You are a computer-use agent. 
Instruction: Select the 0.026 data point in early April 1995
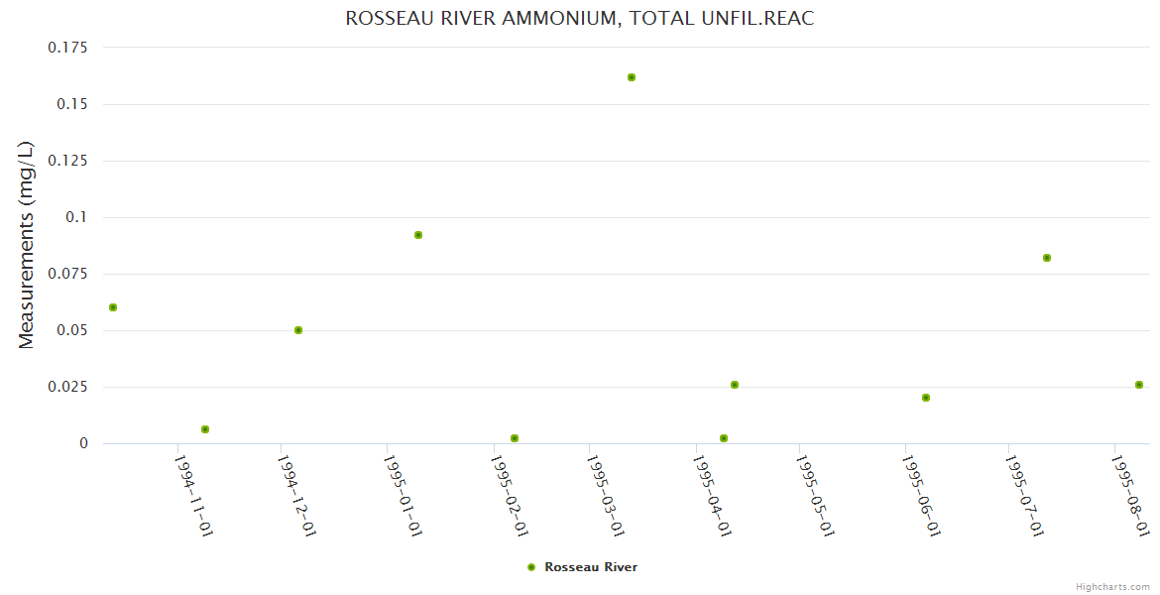(x=735, y=385)
